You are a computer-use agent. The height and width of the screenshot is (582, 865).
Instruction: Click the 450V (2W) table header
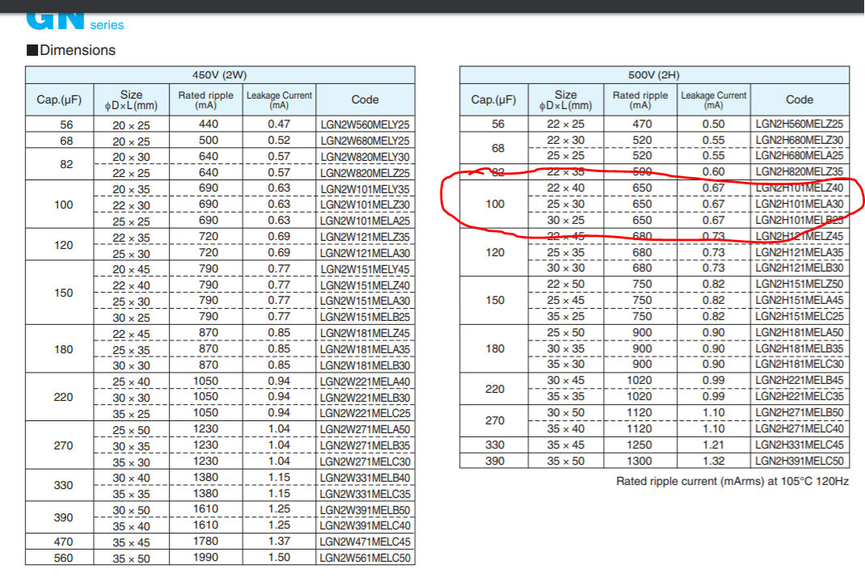(x=220, y=75)
